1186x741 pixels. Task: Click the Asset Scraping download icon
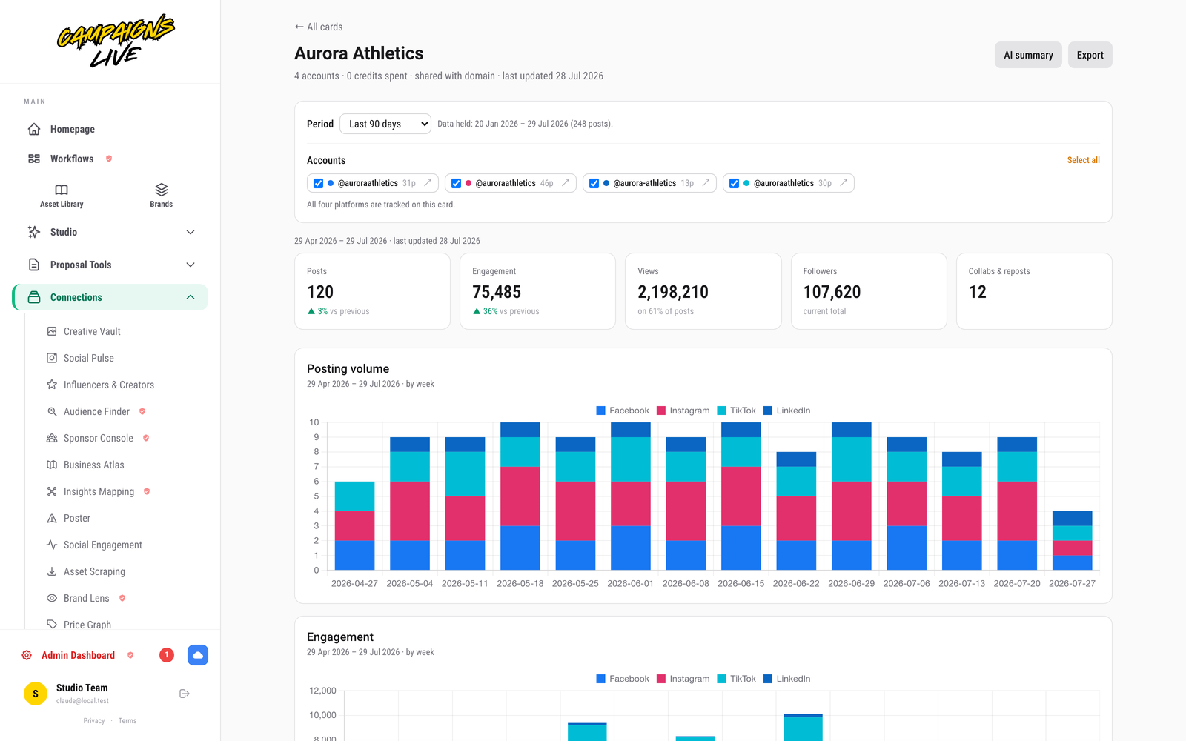coord(52,571)
